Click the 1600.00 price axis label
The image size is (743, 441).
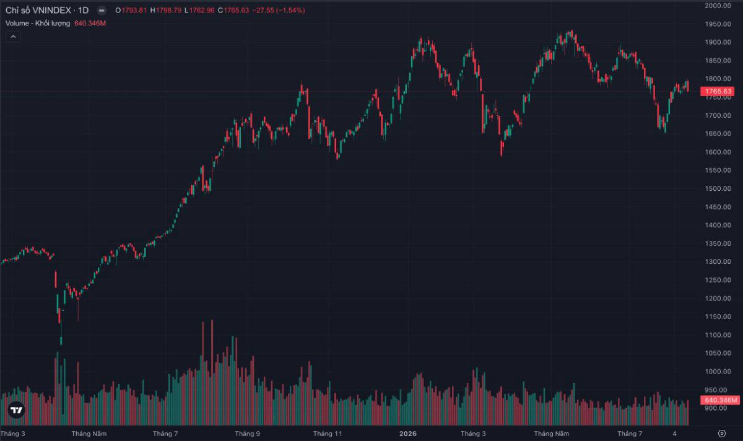pyautogui.click(x=718, y=152)
